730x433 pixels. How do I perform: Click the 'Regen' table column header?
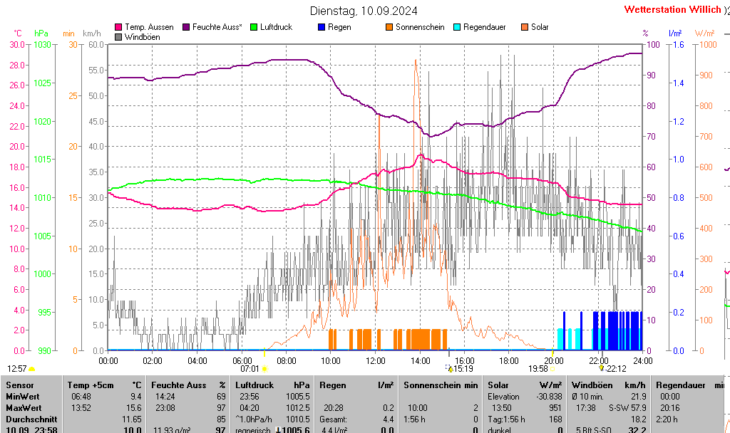[x=333, y=385]
